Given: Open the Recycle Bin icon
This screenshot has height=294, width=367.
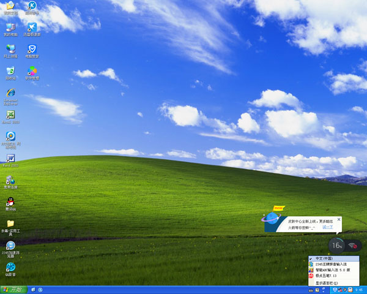Looking at the screenshot, I should pyautogui.click(x=10, y=73).
